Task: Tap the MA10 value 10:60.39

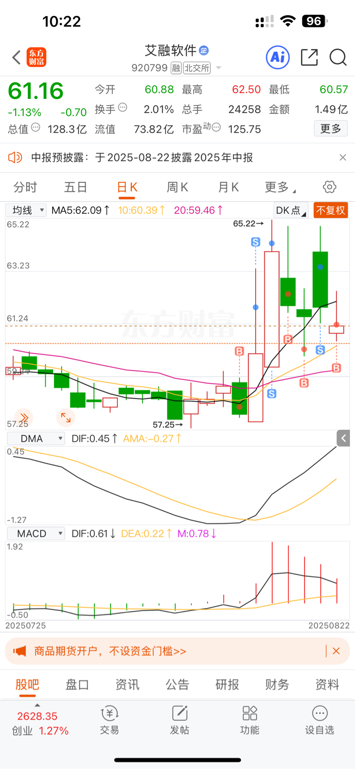Action: point(141,210)
